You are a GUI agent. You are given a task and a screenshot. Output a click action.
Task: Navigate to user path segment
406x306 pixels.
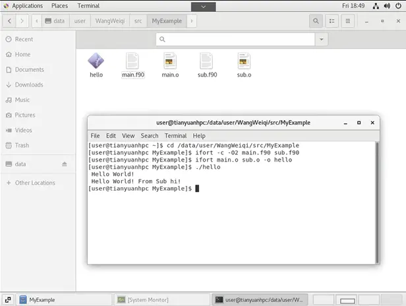point(80,21)
